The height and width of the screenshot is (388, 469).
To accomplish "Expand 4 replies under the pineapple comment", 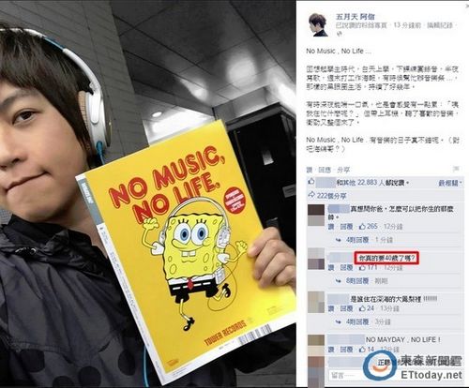I will point(357,321).
